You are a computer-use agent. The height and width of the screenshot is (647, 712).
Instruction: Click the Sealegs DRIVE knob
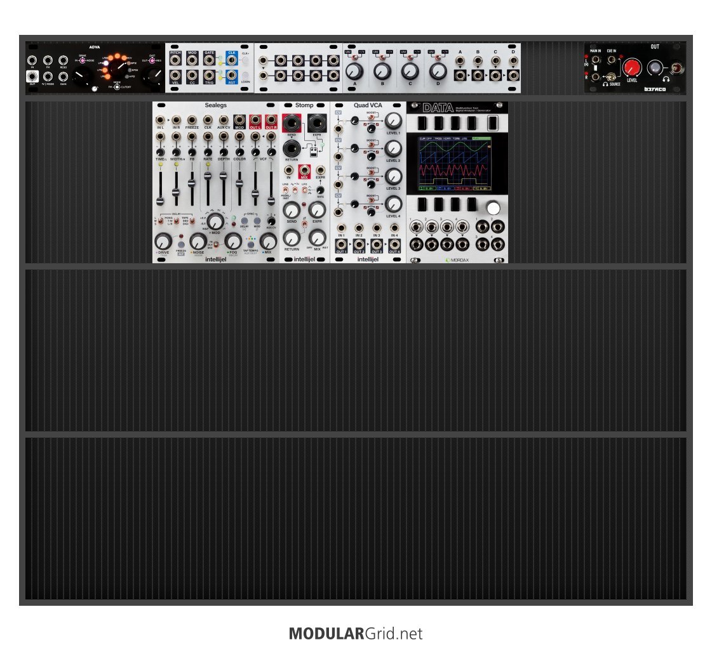point(163,241)
